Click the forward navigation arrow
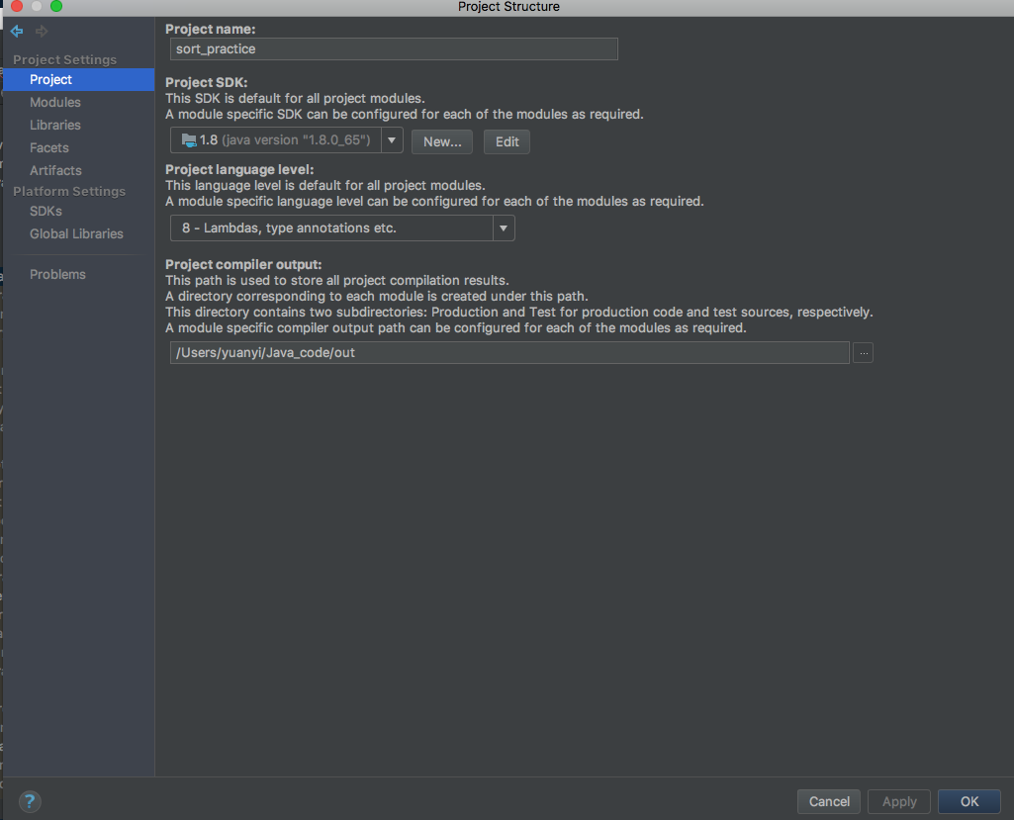This screenshot has width=1014, height=820. (41, 31)
